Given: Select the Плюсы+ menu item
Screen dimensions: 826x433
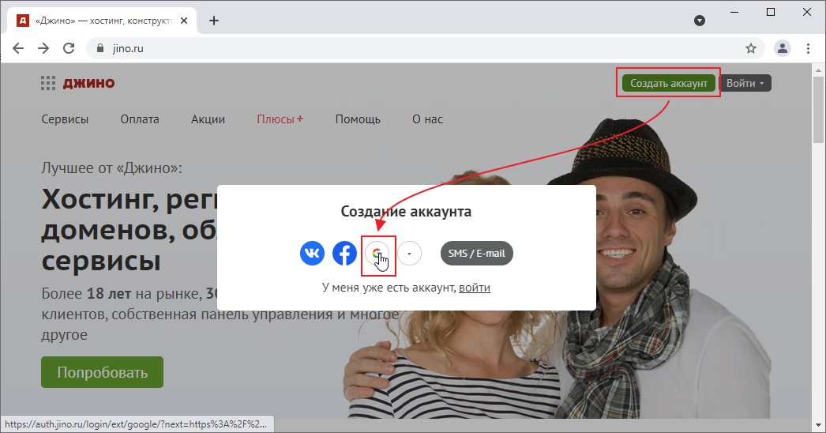Looking at the screenshot, I should 280,119.
